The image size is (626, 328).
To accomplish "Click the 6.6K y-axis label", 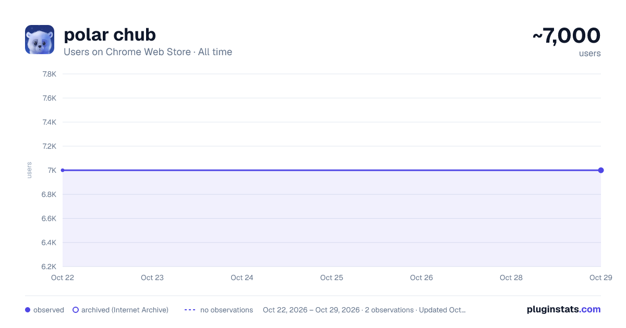I will pyautogui.click(x=49, y=219).
